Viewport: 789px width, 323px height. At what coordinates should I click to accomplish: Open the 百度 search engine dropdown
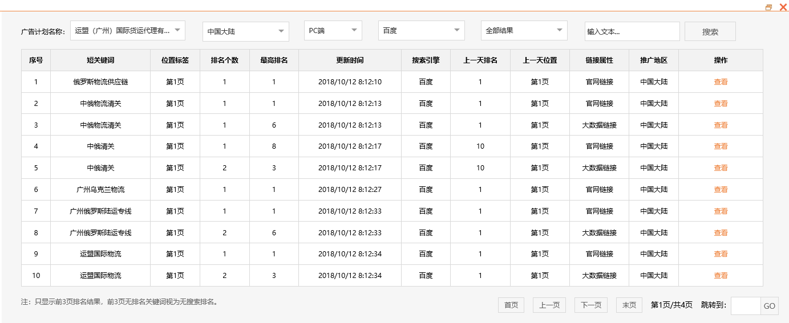[x=422, y=31]
